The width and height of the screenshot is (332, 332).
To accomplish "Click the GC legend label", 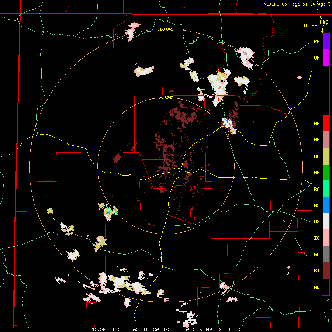I will [x=317, y=255].
